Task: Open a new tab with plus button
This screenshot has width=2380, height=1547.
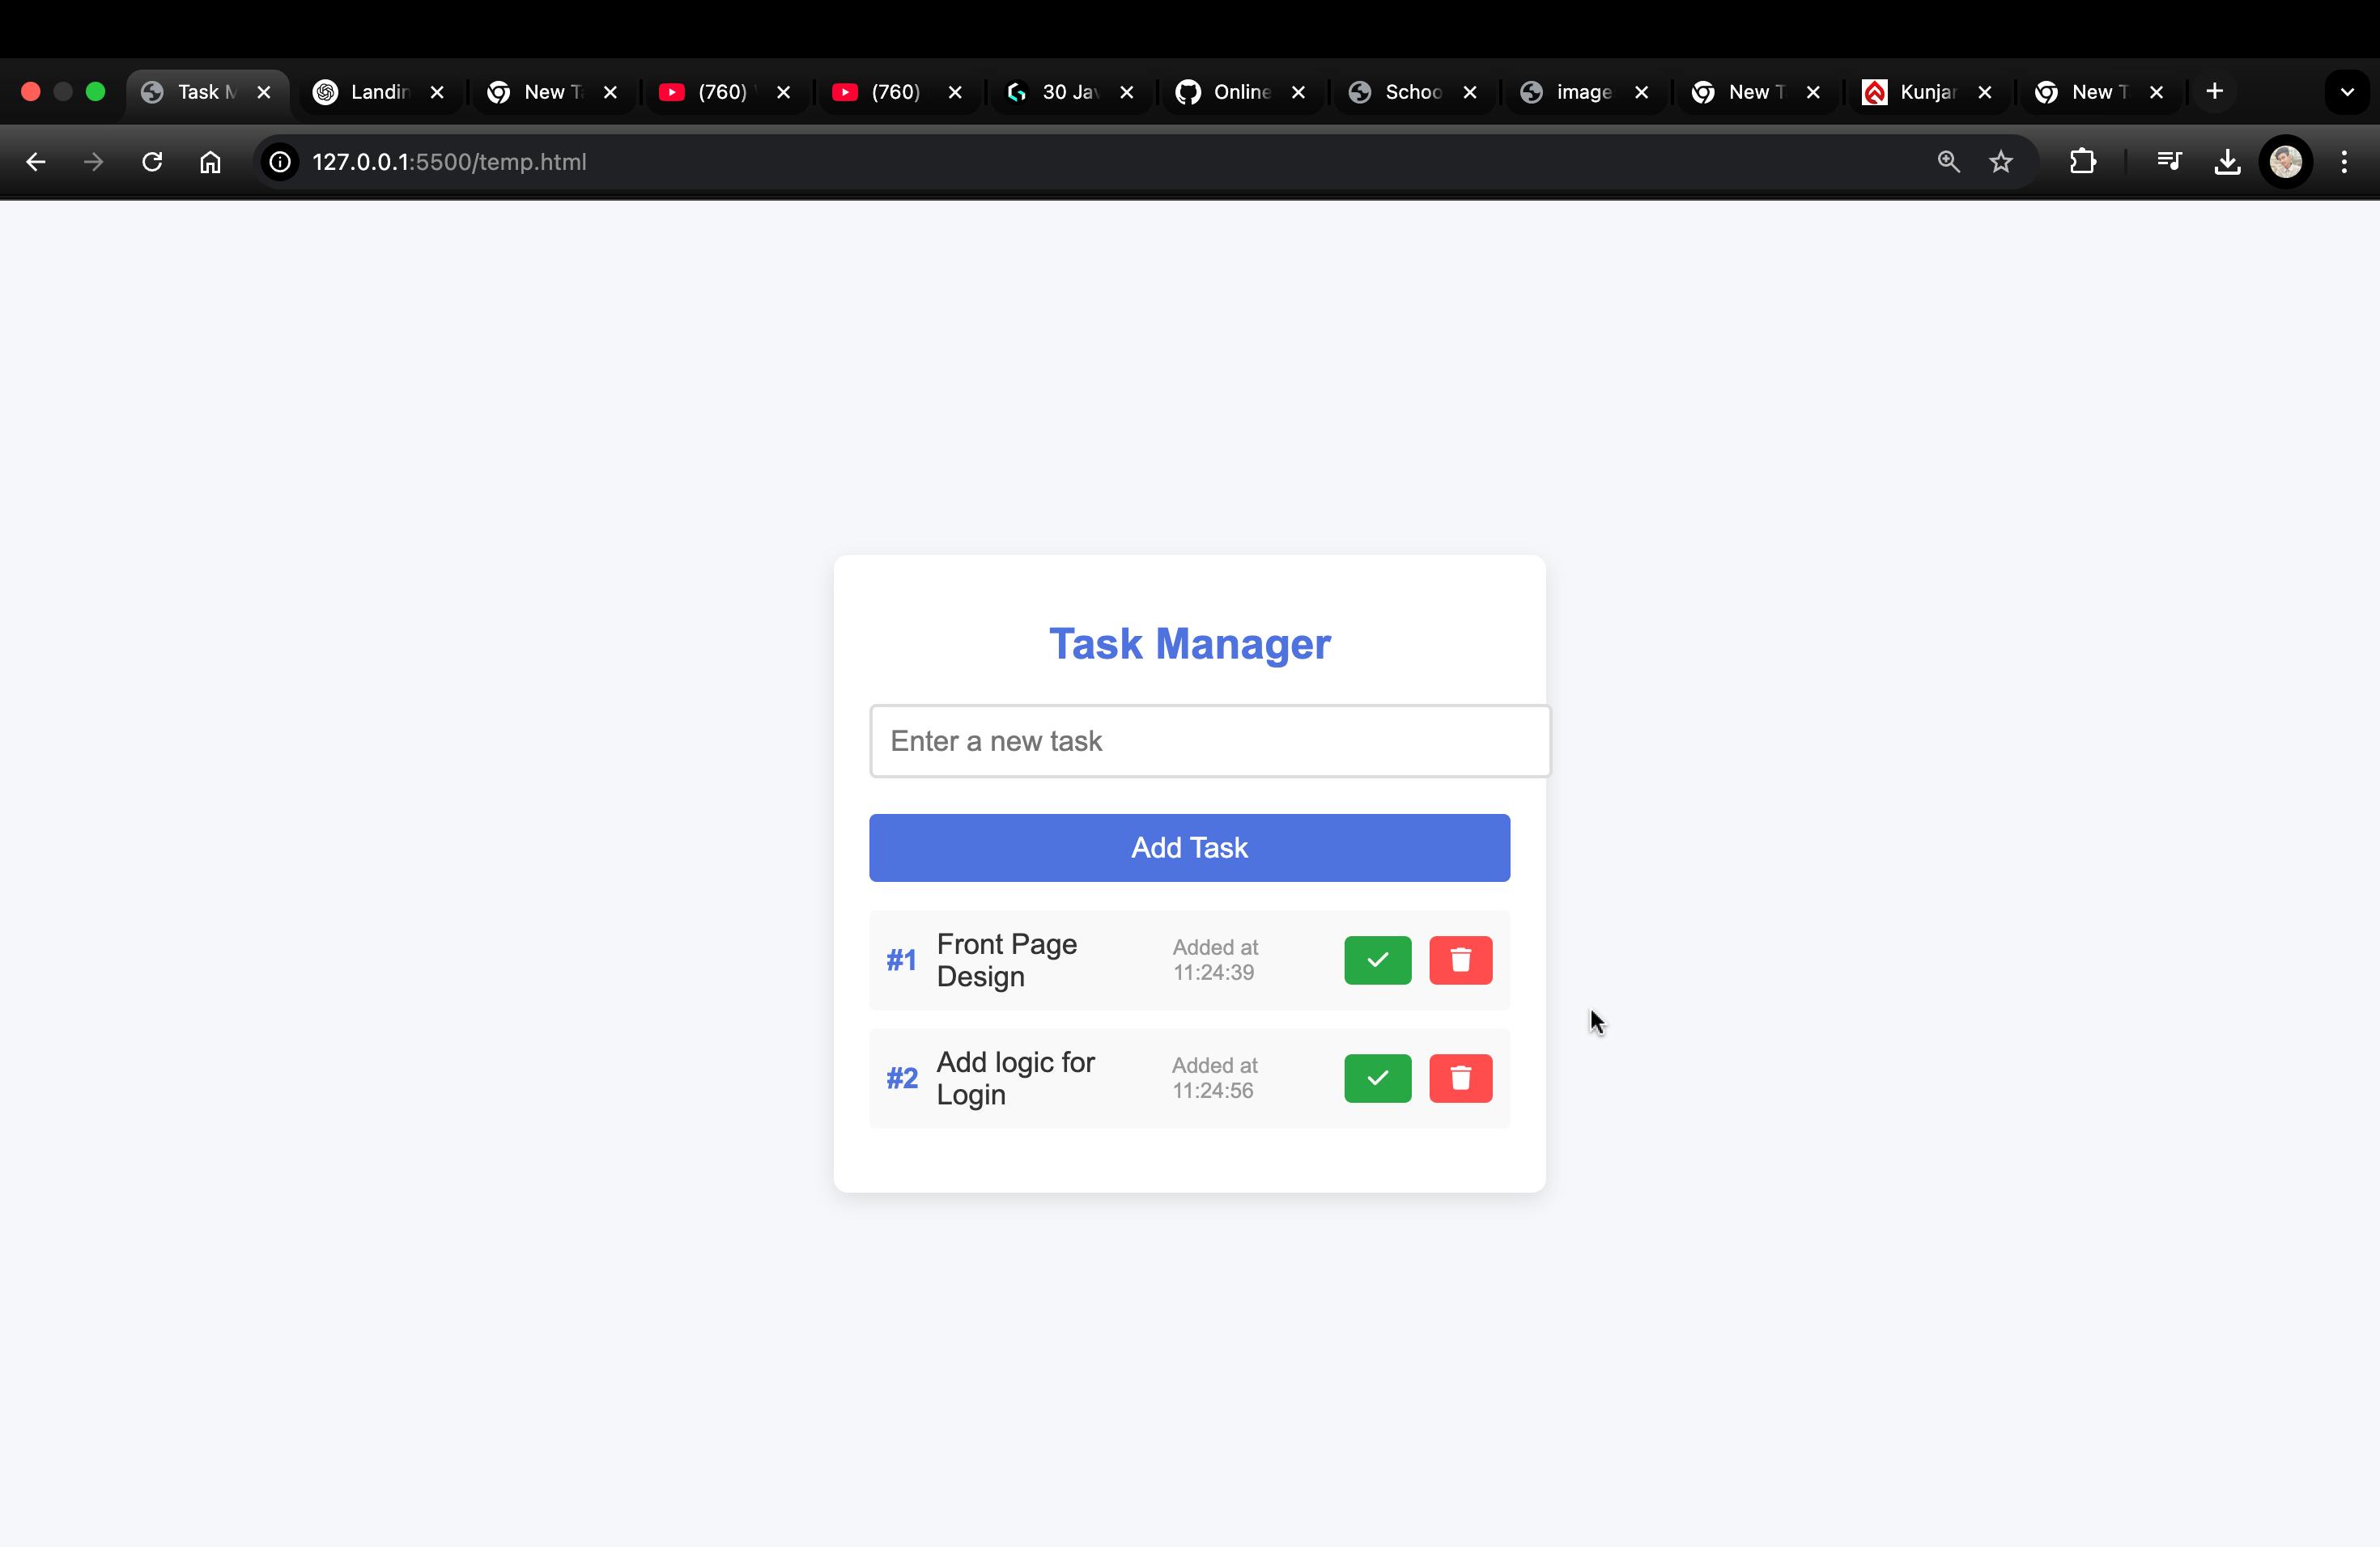Action: [2214, 92]
